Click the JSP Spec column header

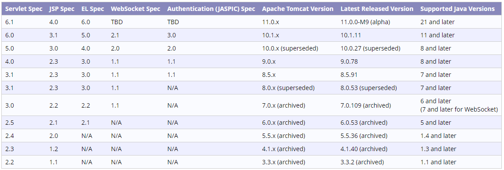pos(62,9)
